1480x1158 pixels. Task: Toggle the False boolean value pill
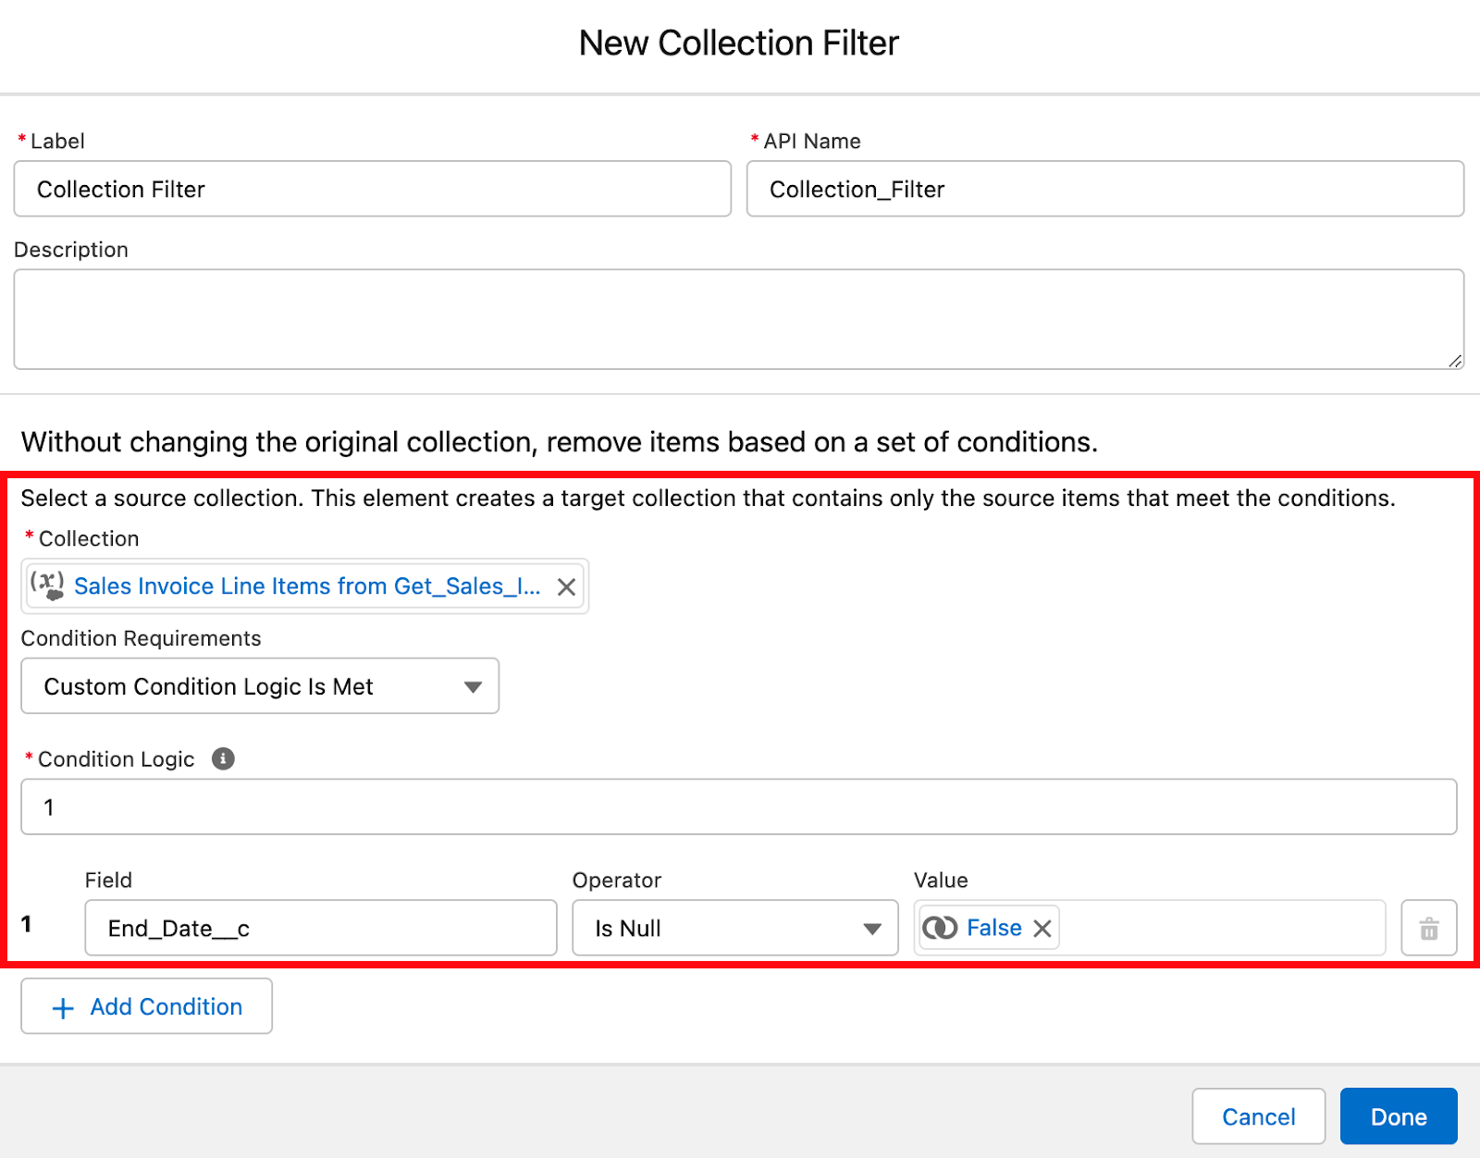(x=994, y=928)
